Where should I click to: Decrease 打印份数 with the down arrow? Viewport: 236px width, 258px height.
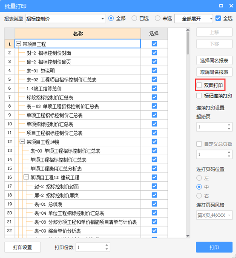coord(106,249)
